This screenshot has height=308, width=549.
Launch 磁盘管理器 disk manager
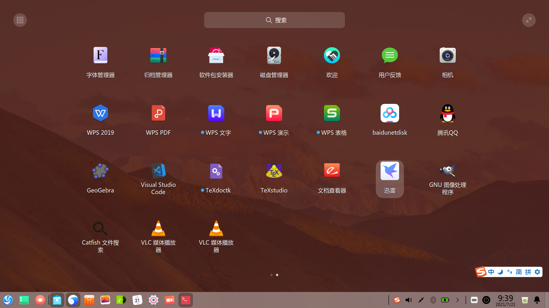tap(274, 55)
